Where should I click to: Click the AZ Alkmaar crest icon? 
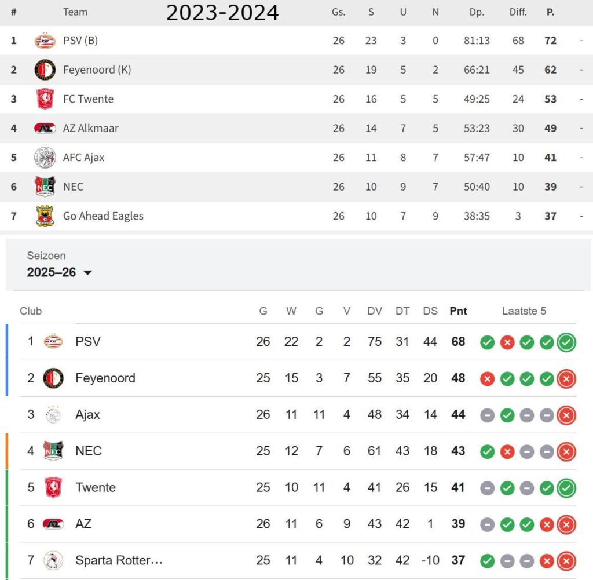(x=45, y=128)
